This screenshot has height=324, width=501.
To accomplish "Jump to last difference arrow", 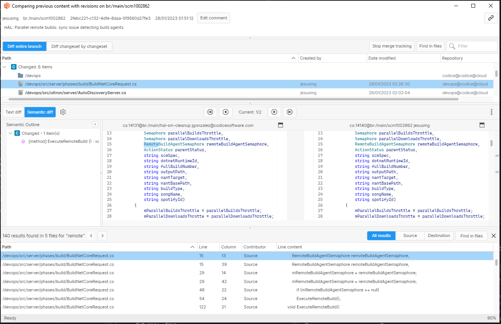I will [290, 112].
